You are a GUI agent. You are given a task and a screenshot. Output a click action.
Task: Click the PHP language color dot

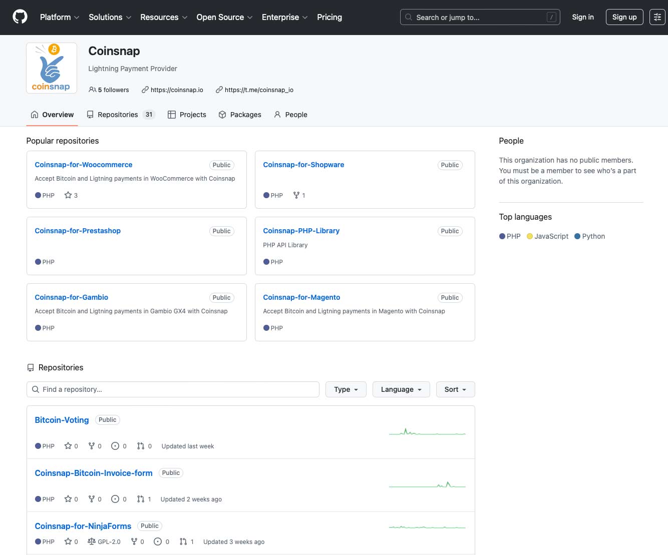(502, 236)
